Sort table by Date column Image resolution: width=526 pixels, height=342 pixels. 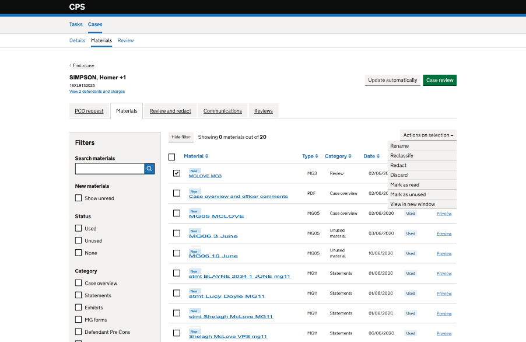(371, 156)
